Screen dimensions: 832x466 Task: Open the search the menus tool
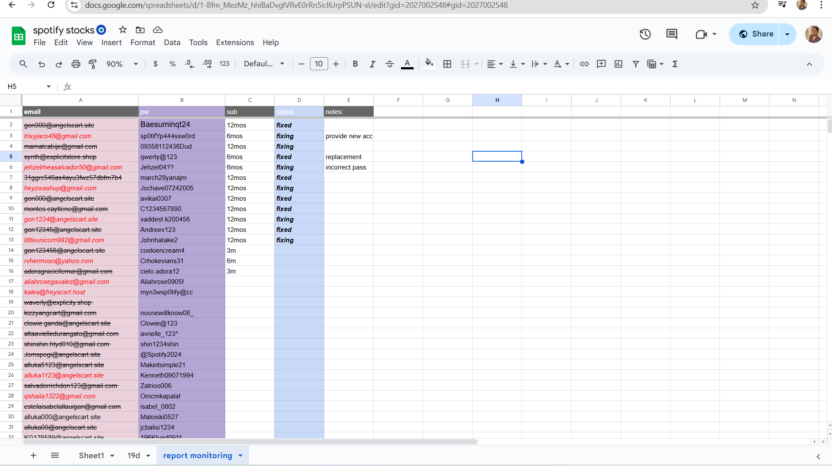(23, 64)
